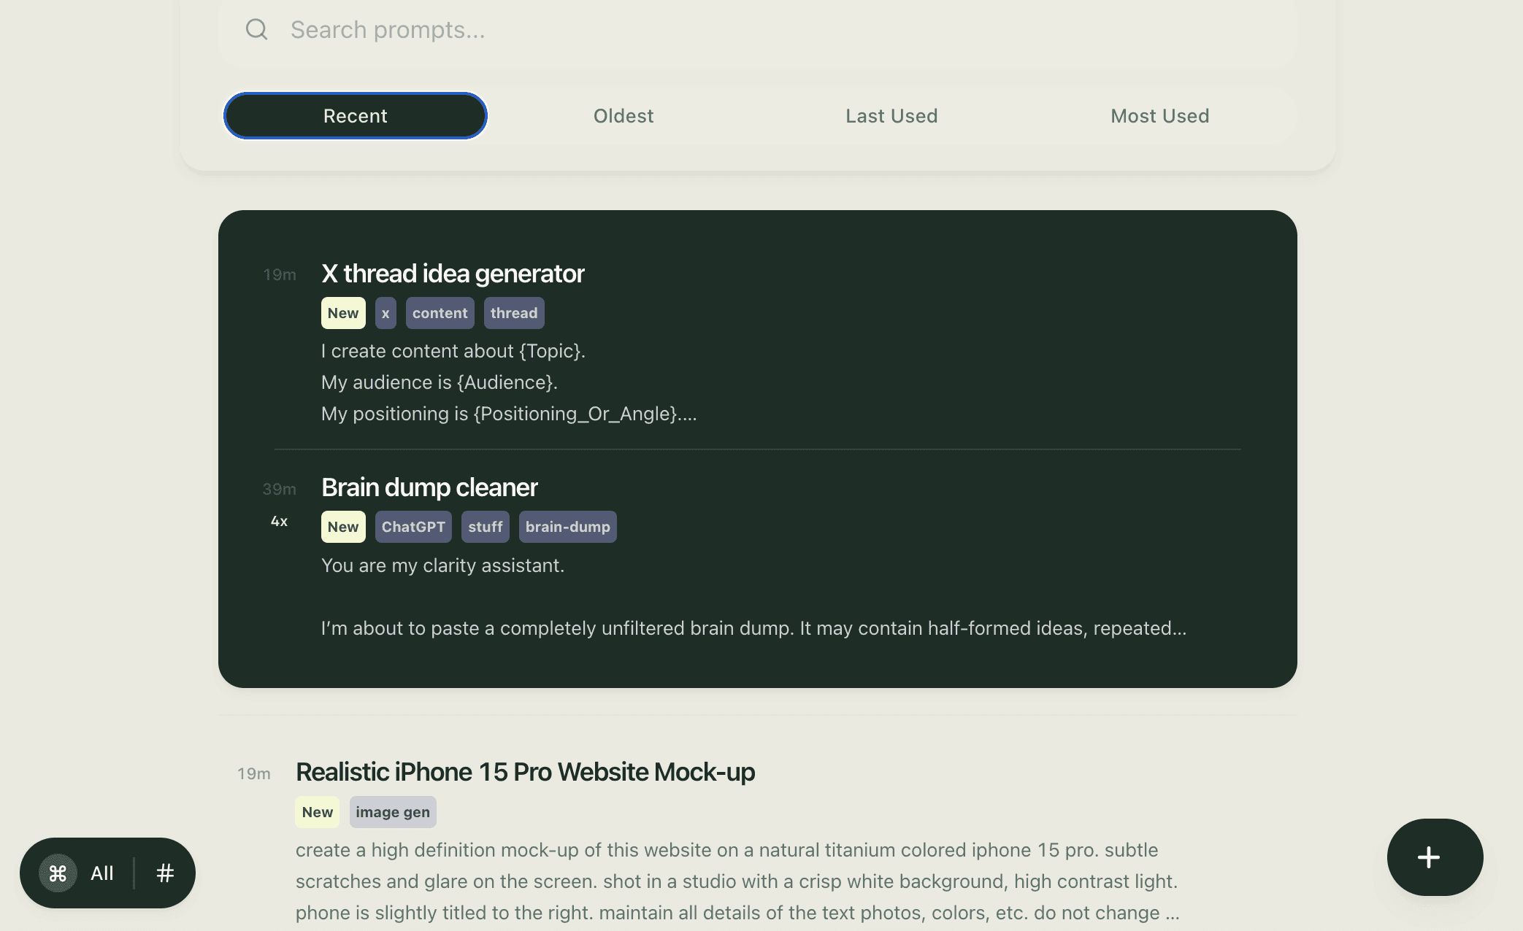Screen dimensions: 1523x931
Task: Open the Realistic iPhone 15 Pro Website Mock-up prompt
Action: (x=525, y=771)
